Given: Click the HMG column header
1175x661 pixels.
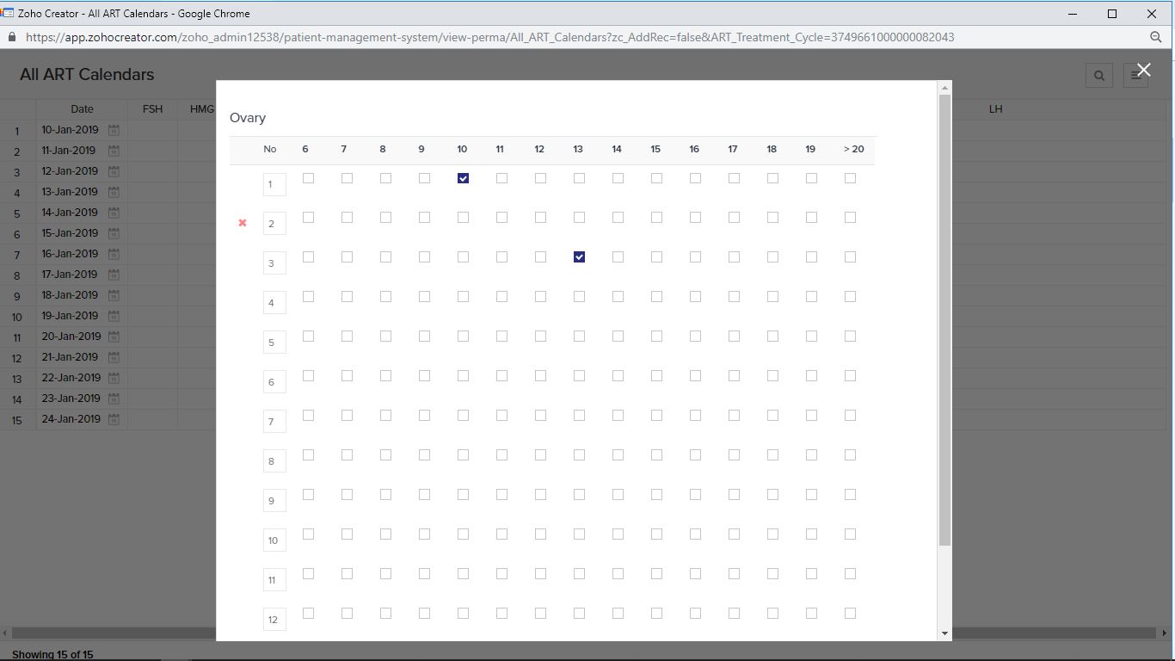Looking at the screenshot, I should (202, 109).
